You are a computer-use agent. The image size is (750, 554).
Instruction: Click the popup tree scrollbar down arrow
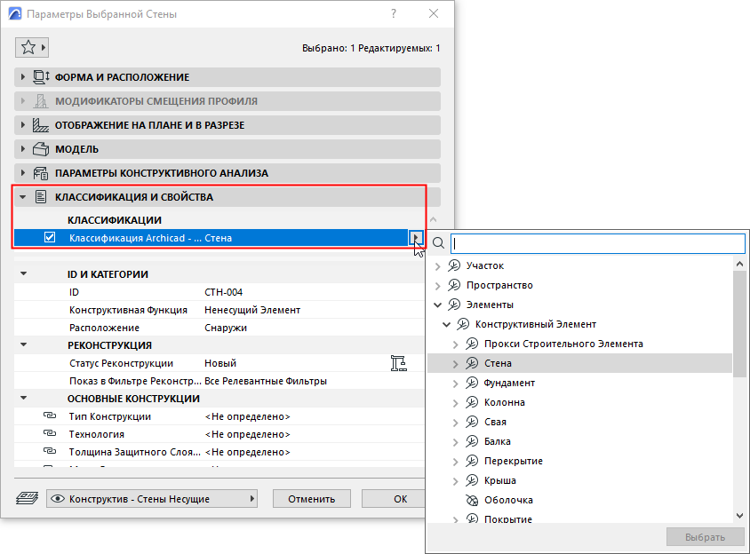(739, 516)
